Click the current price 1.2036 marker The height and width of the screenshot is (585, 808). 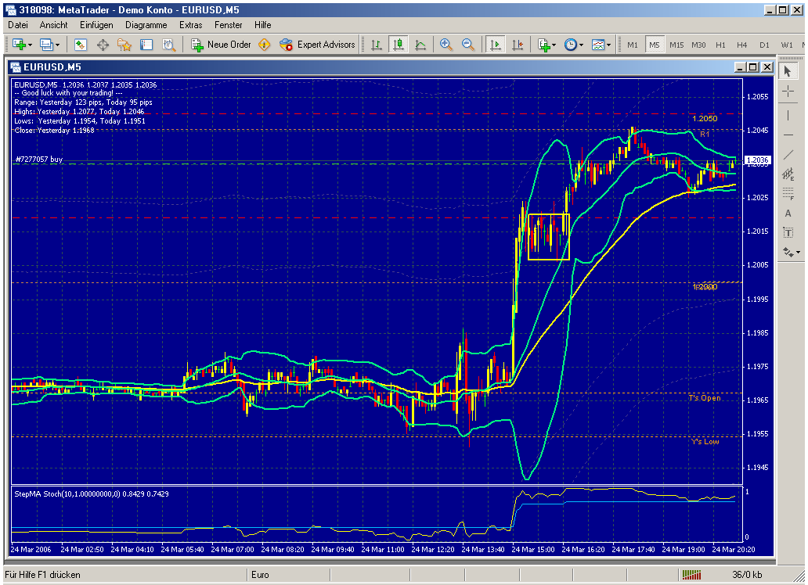click(758, 160)
